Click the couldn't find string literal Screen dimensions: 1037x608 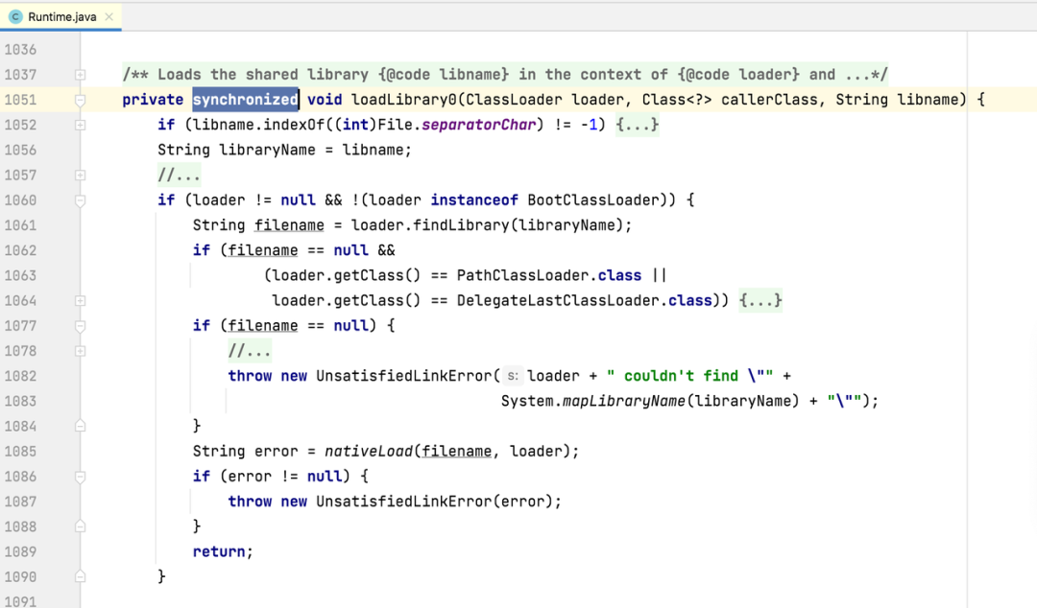click(689, 376)
